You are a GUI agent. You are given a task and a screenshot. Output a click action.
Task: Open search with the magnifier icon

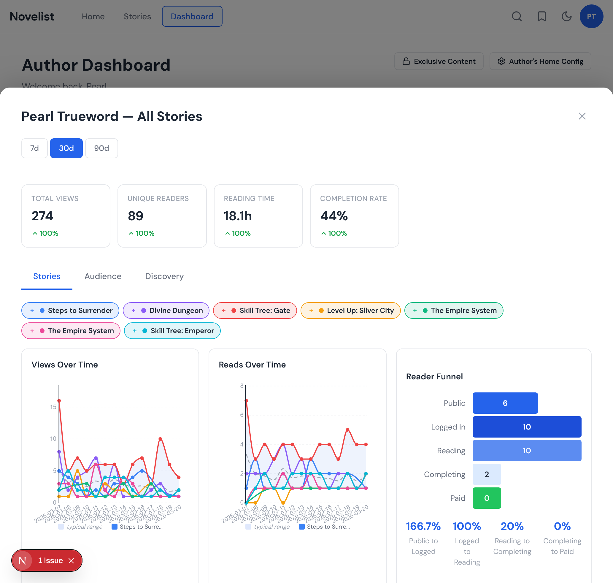(517, 16)
